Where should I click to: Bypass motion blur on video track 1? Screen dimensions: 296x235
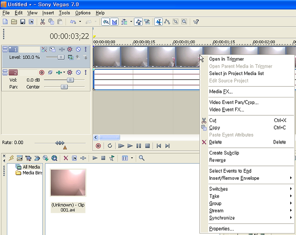(x=44, y=49)
